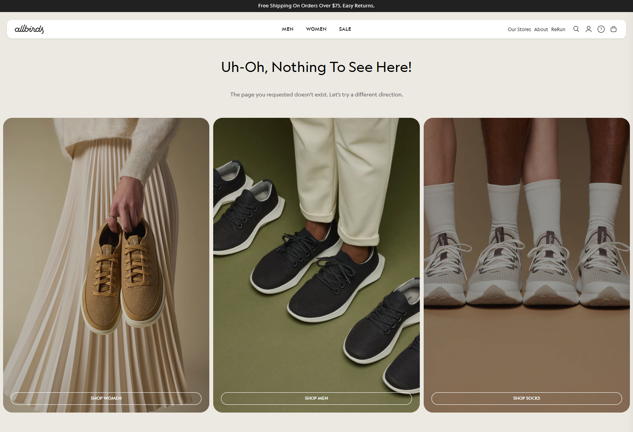
Task: Open the About link
Action: [x=541, y=30]
